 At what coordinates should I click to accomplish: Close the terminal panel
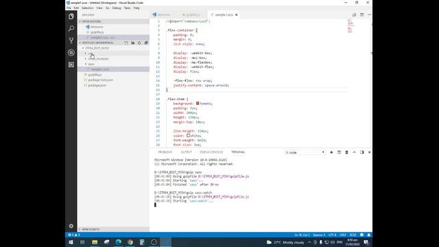coord(369,152)
